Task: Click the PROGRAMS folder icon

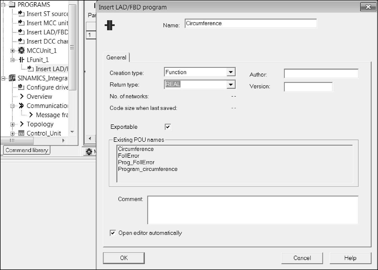Action: (12, 4)
